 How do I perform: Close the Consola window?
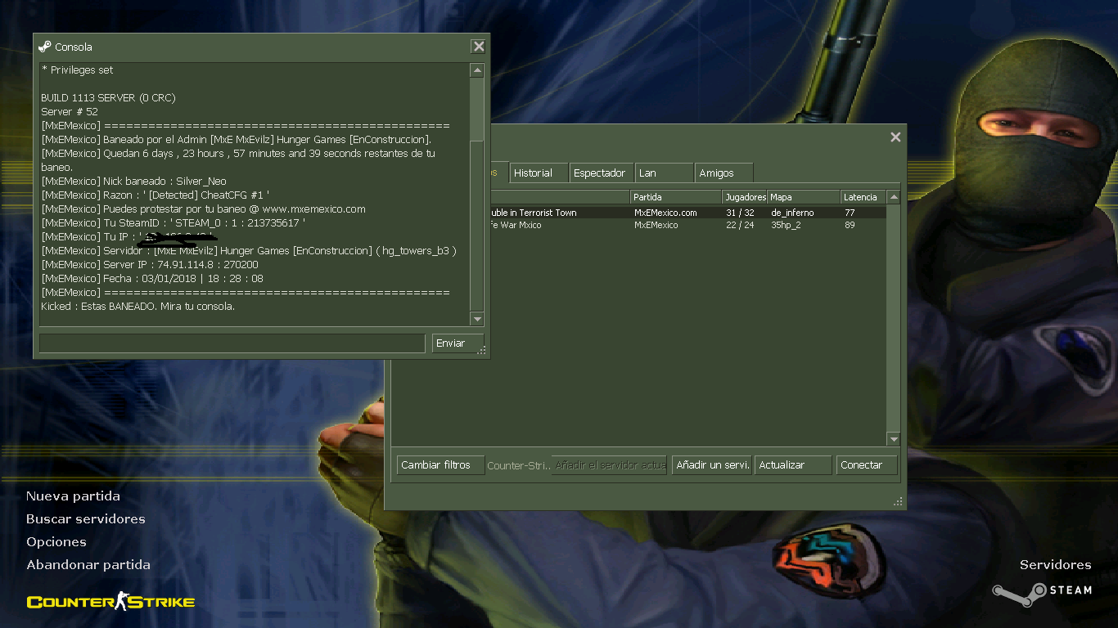479,47
